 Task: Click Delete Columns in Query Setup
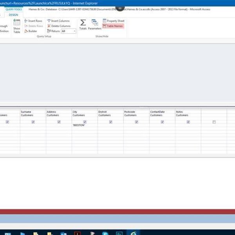point(59,26)
